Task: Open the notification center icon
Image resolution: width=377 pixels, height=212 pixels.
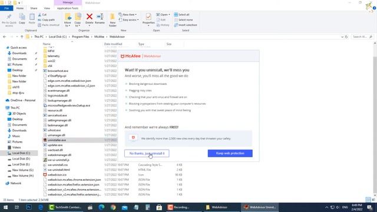Action: pos(370,207)
